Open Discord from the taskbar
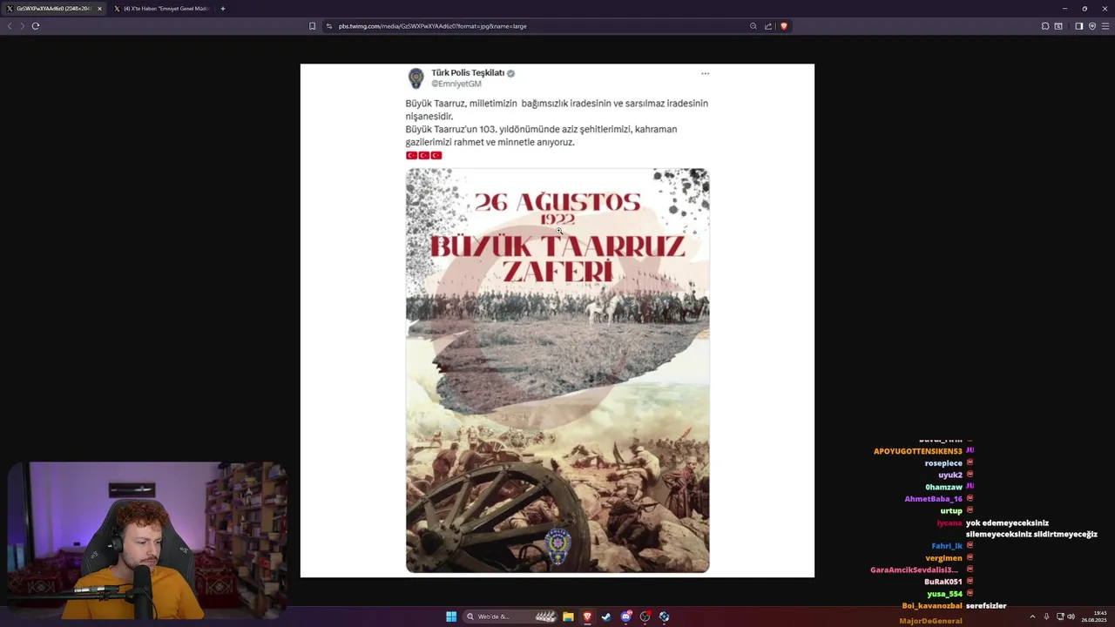Image resolution: width=1115 pixels, height=627 pixels. (625, 617)
